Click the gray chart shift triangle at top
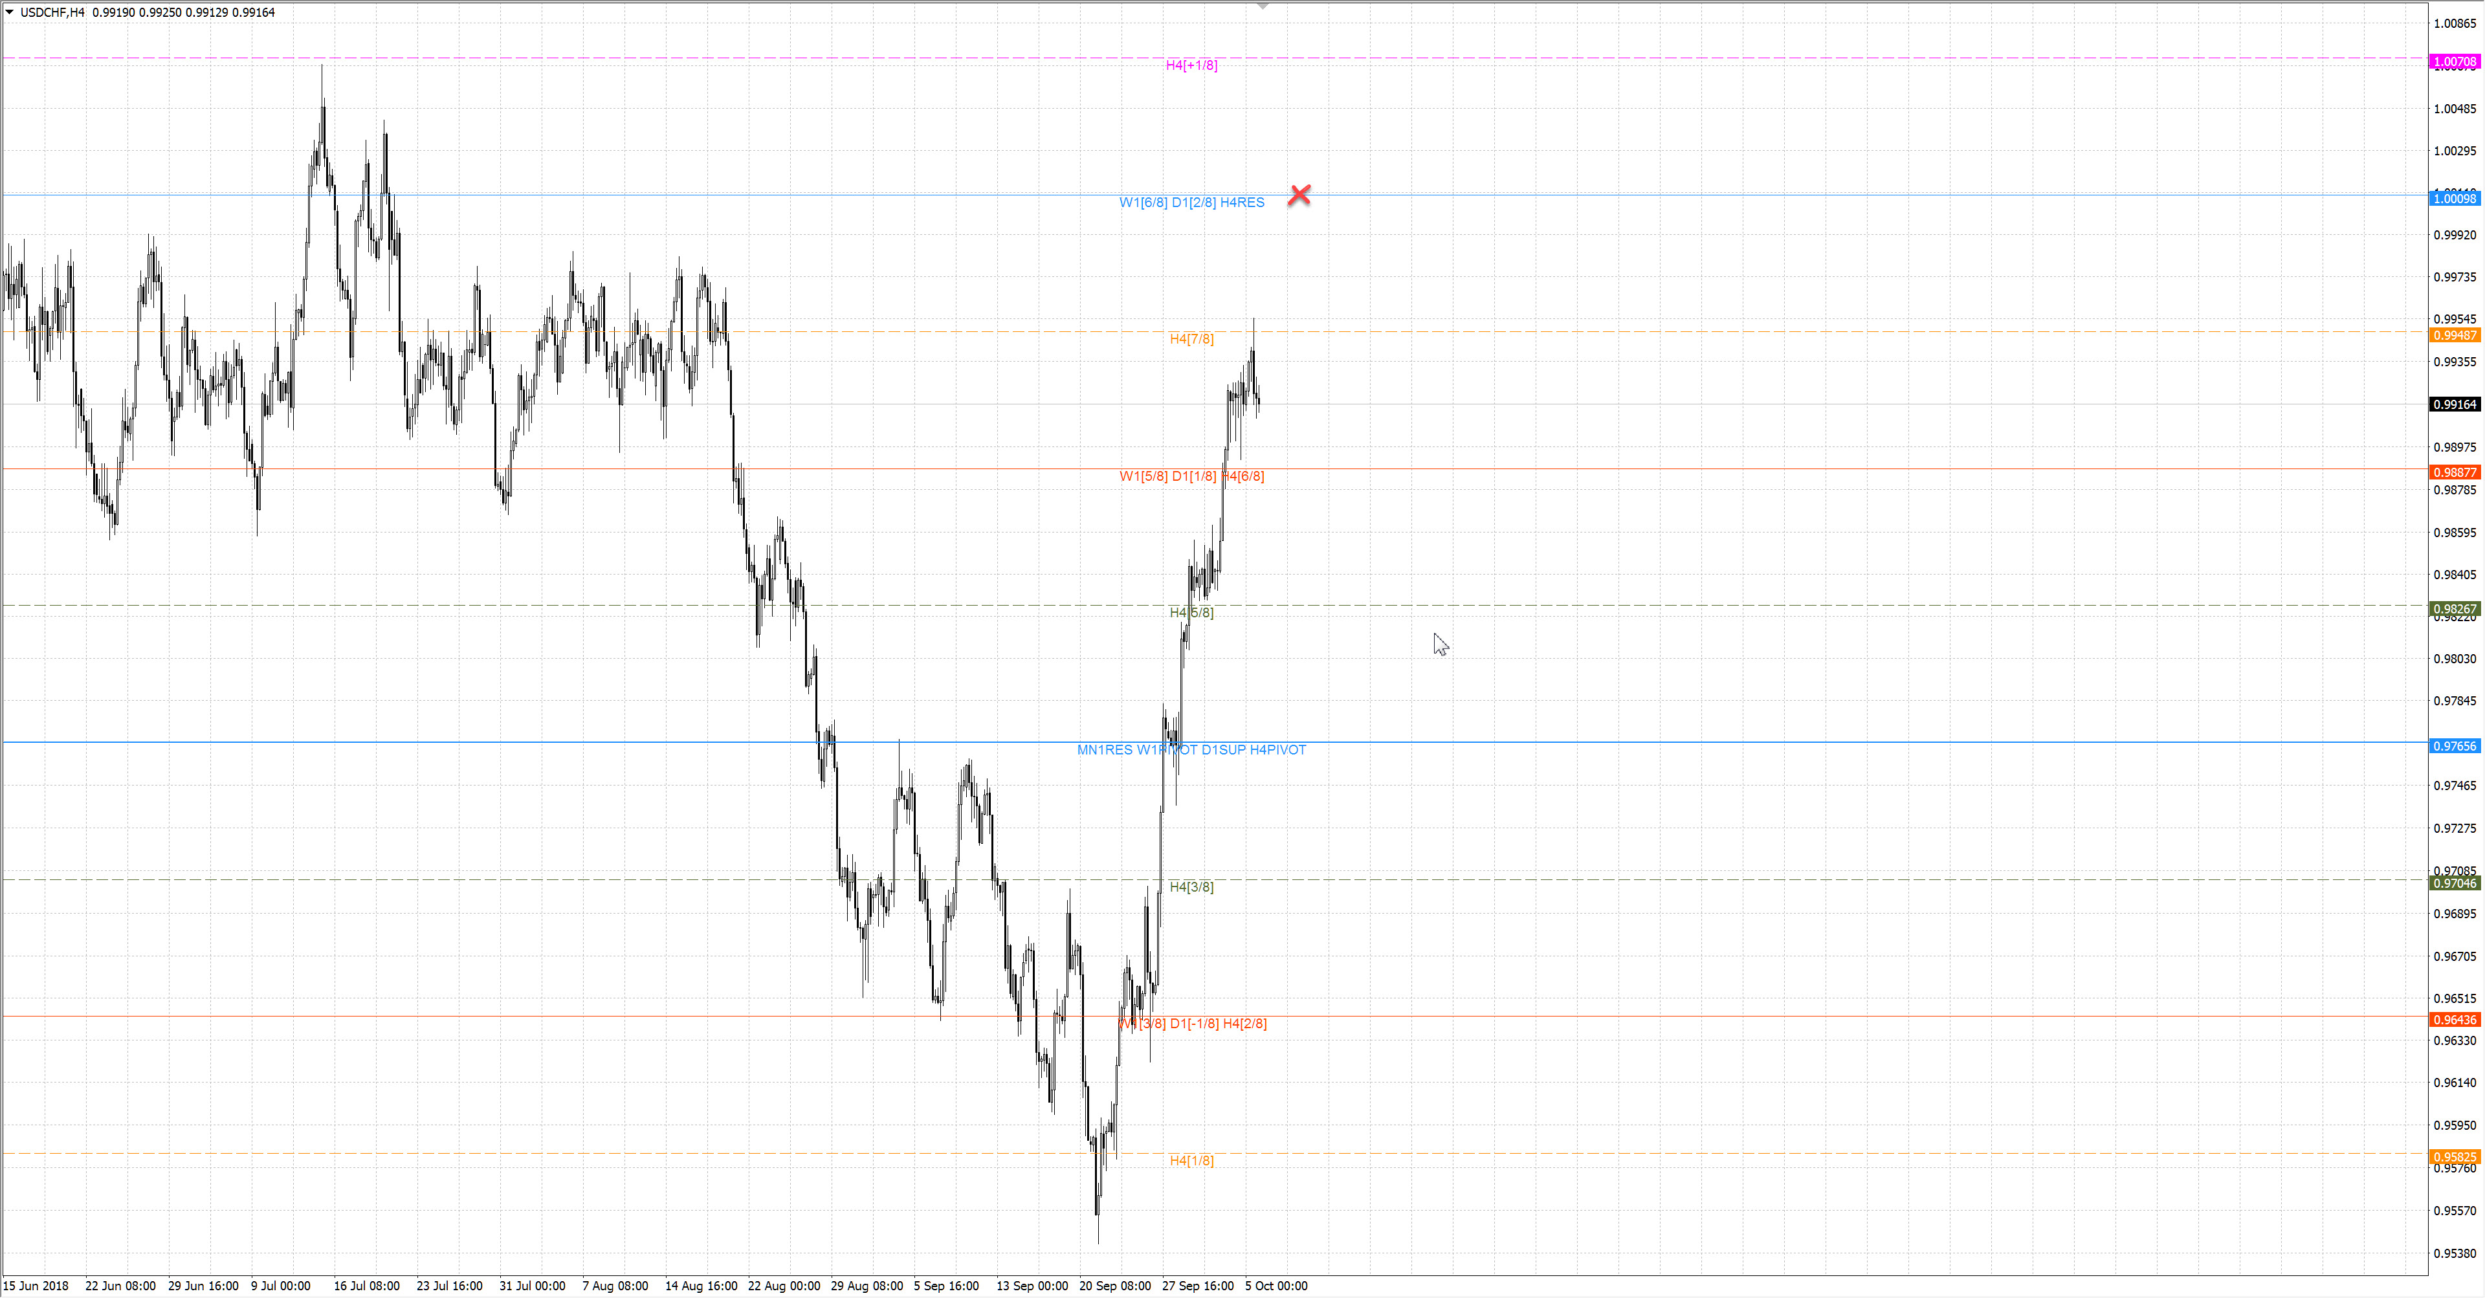This screenshot has height=1298, width=2485. [1262, 6]
